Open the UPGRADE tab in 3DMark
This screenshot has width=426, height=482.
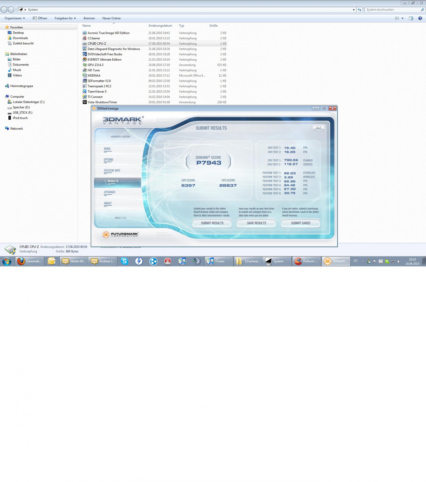click(118, 193)
